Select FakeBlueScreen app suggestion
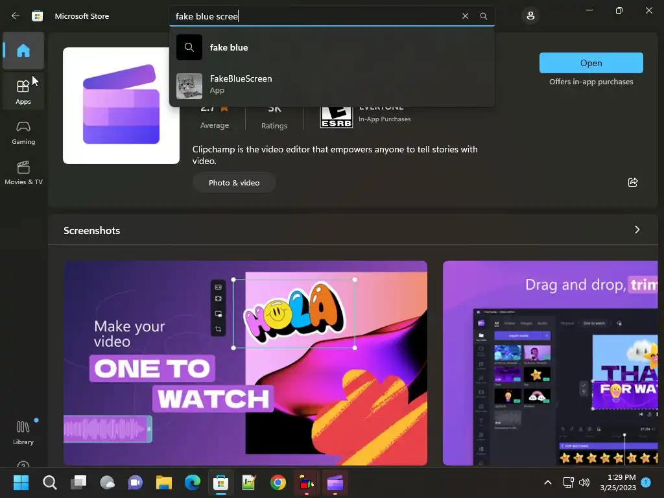 (x=331, y=86)
